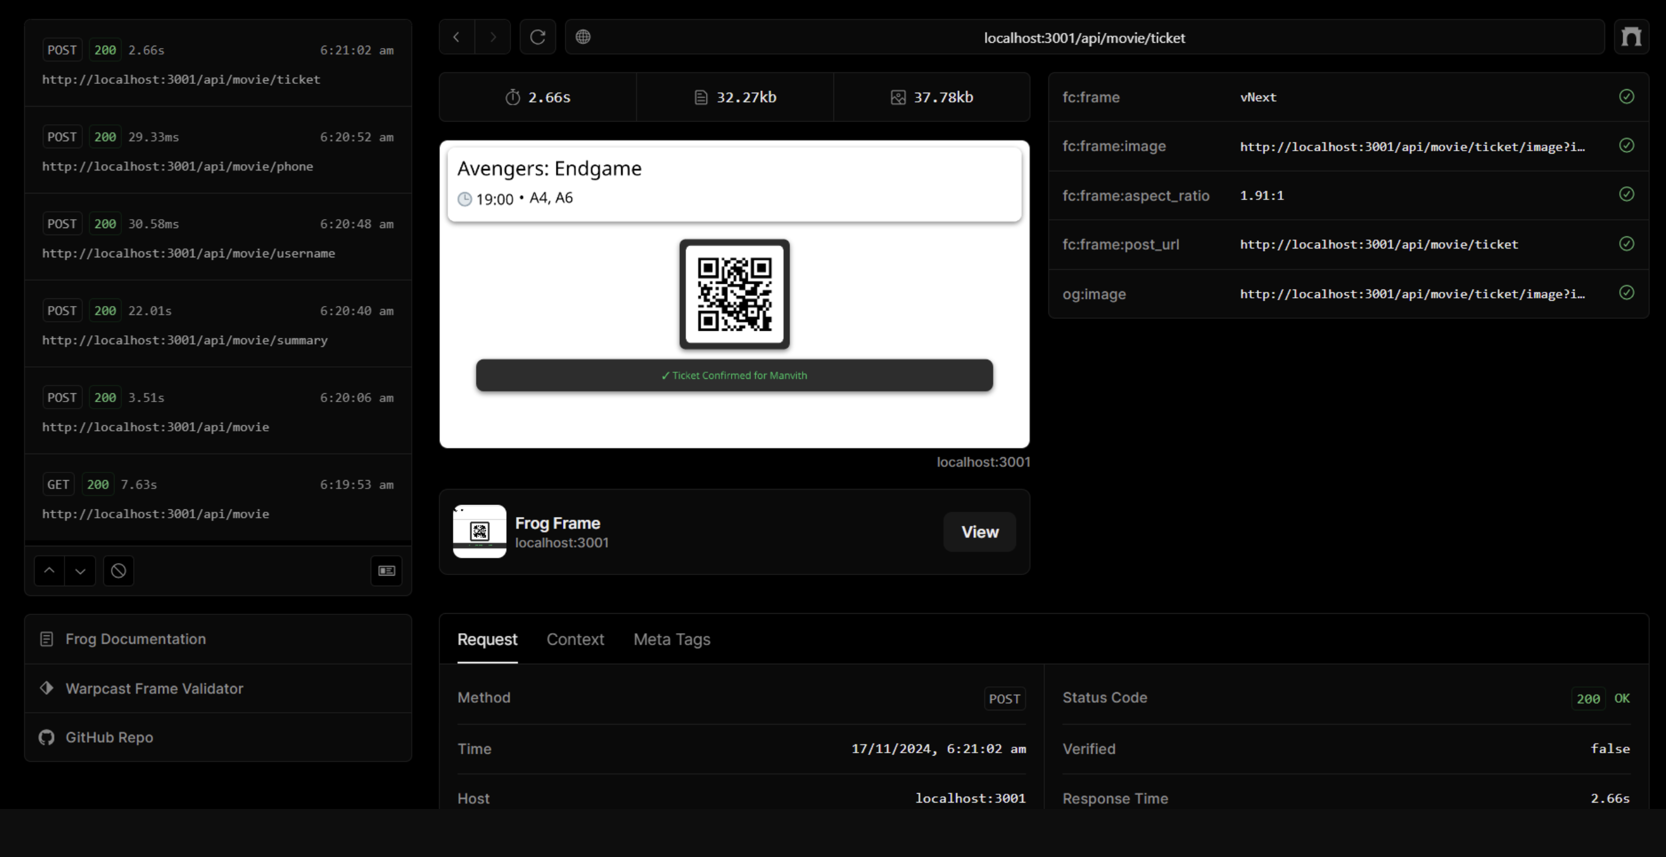Click the localhost:3001 caption below the frame
Image resolution: width=1666 pixels, height=857 pixels.
(983, 462)
